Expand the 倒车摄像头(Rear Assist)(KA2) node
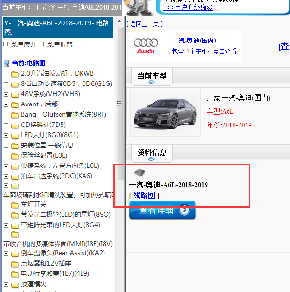 (x=6, y=254)
